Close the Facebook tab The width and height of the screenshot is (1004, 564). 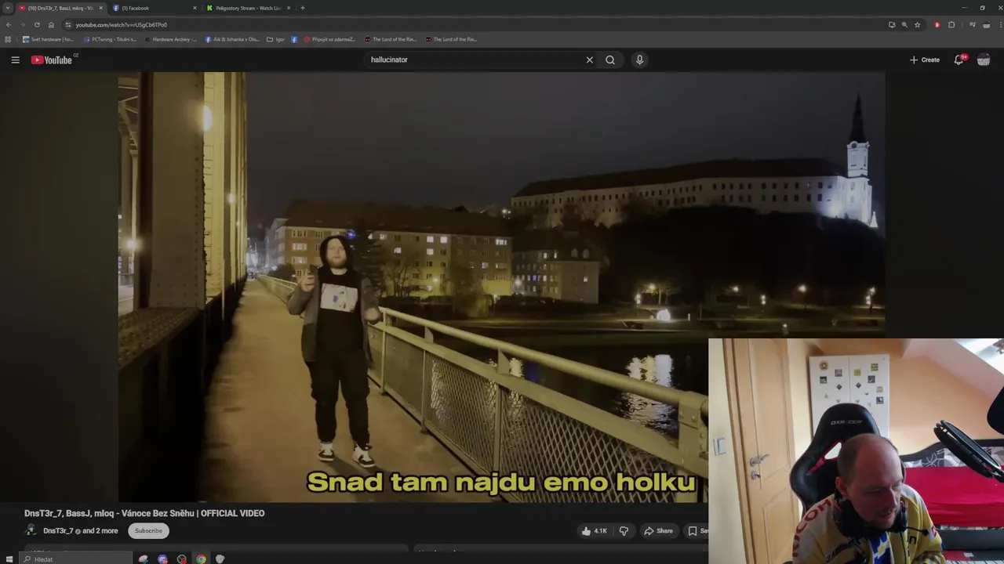click(195, 8)
